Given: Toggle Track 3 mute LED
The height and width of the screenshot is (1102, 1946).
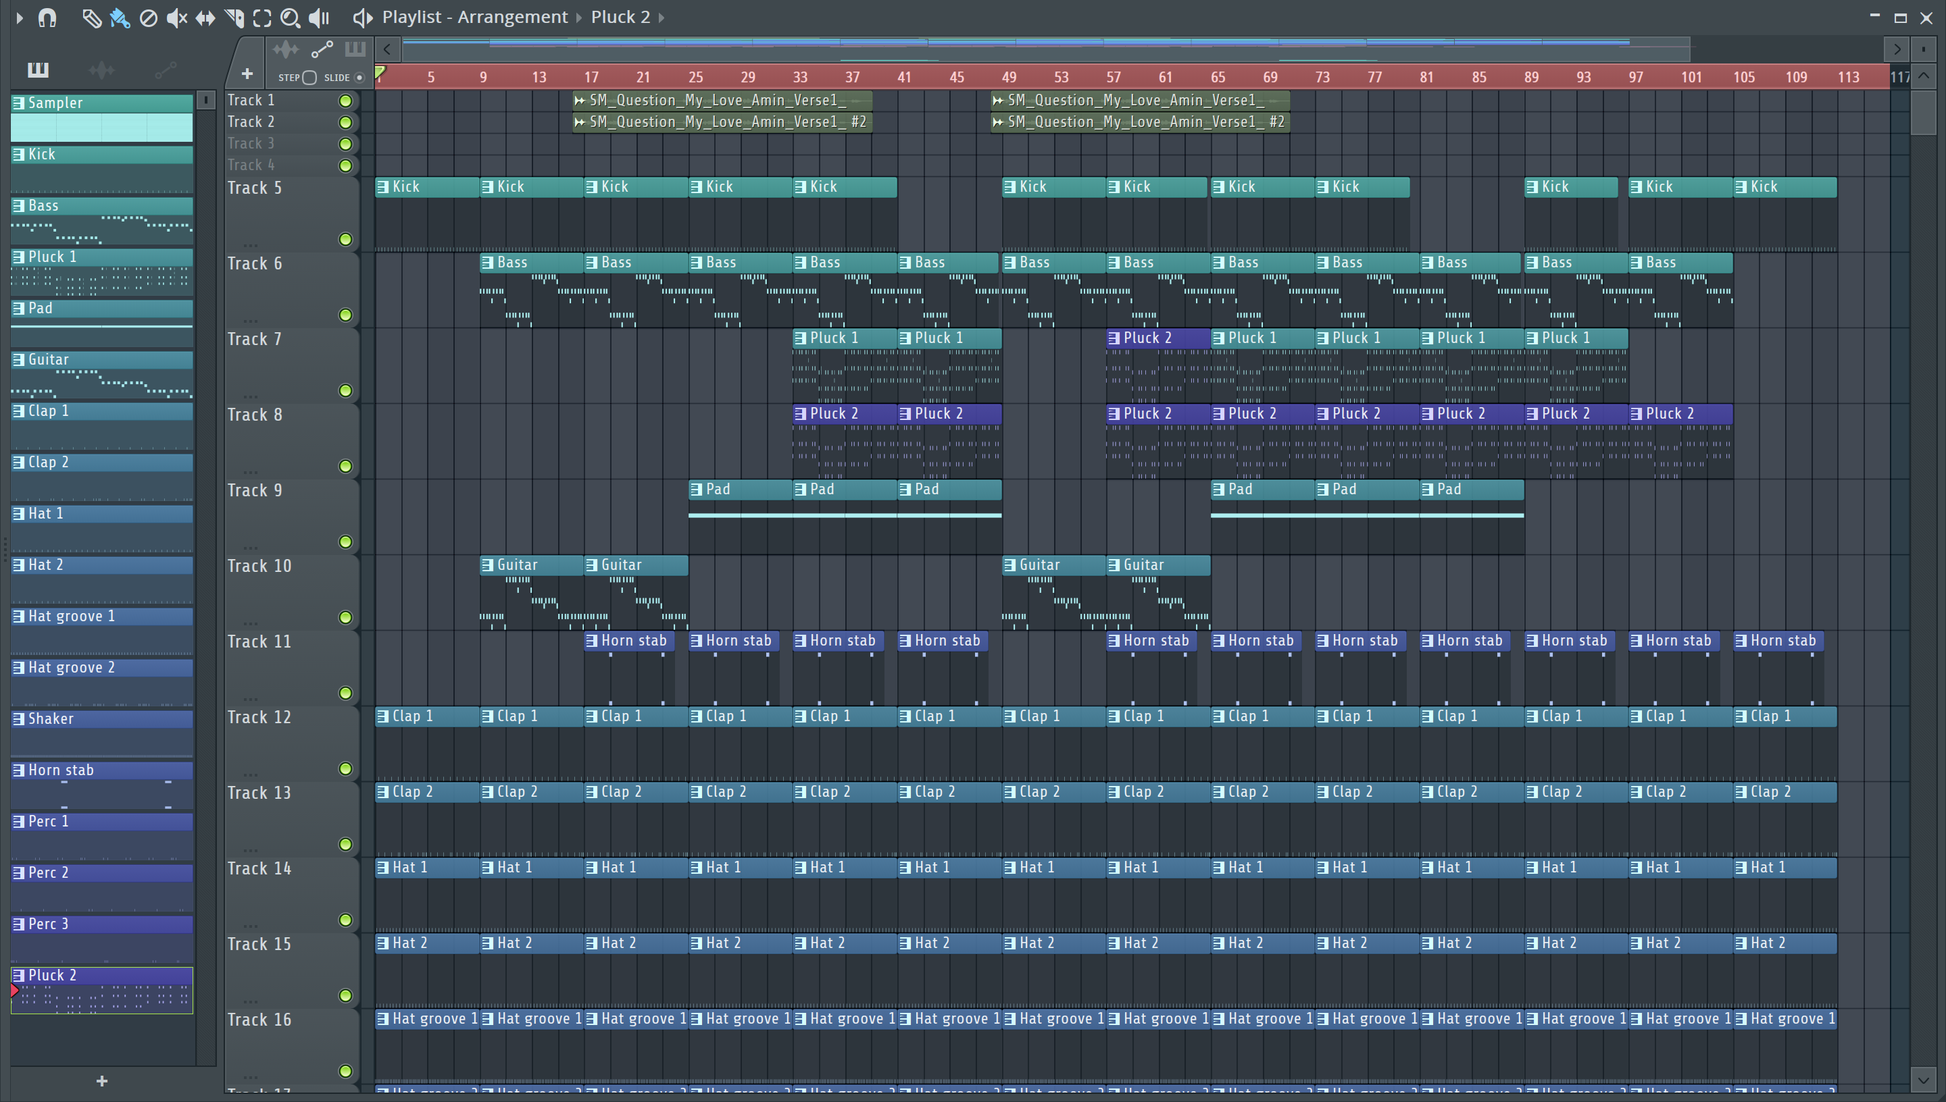Looking at the screenshot, I should 345,144.
